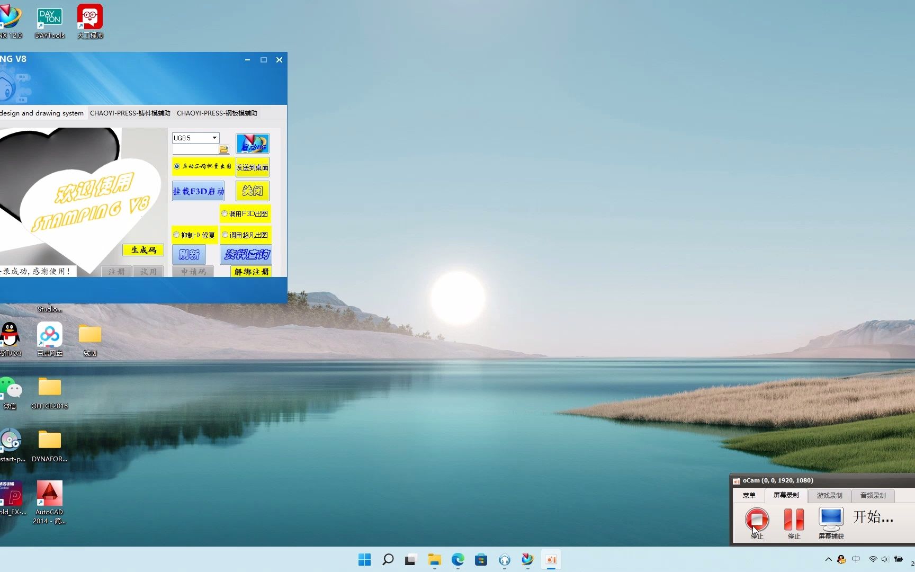Viewport: 915px width, 572px height.
Task: Stop recording with oCam's red stop button
Action: (x=757, y=519)
